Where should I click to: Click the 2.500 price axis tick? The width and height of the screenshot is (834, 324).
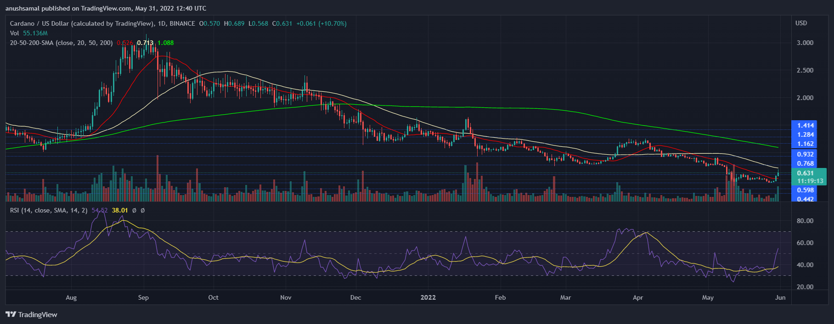click(x=805, y=70)
